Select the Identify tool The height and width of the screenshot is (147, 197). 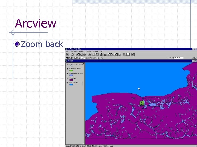click(x=67, y=58)
